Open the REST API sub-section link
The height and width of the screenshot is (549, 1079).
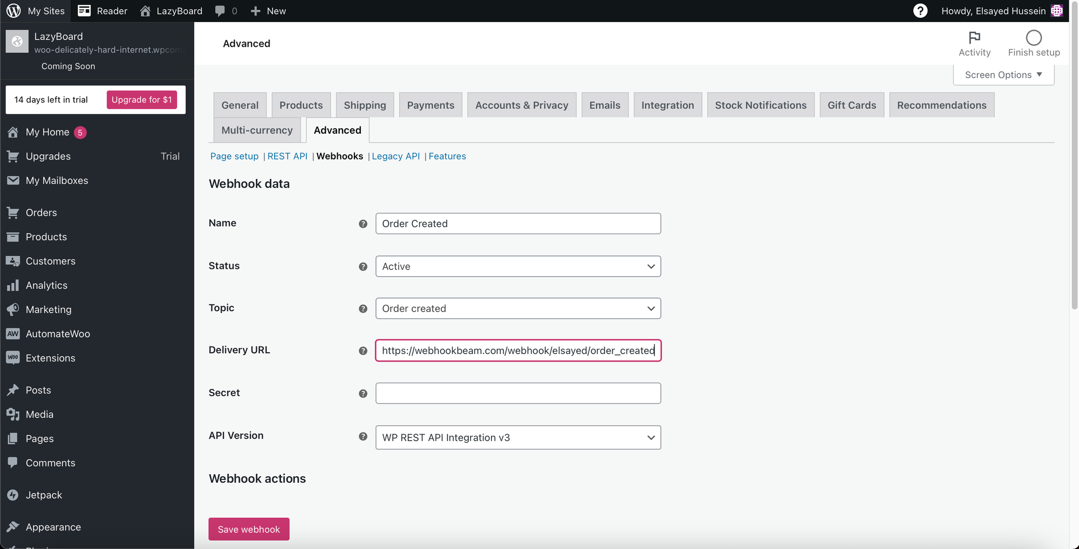point(287,156)
